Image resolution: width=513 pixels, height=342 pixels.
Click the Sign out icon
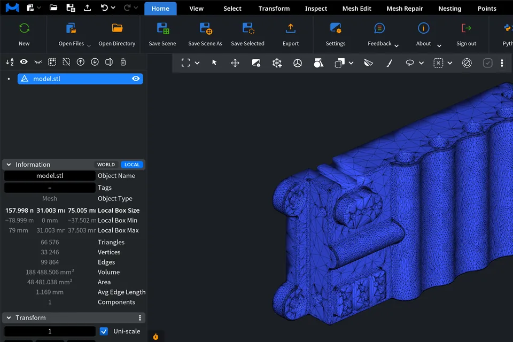tap(466, 28)
